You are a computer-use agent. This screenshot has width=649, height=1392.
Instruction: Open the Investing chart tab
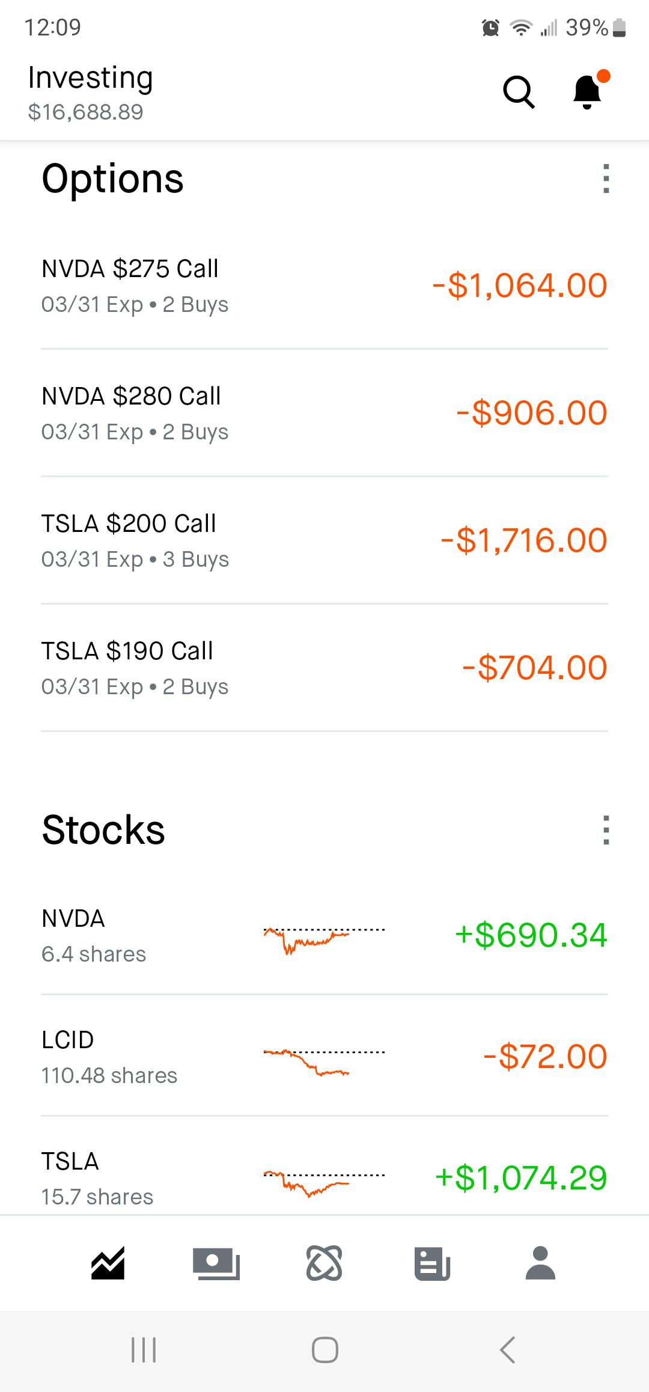click(108, 1262)
